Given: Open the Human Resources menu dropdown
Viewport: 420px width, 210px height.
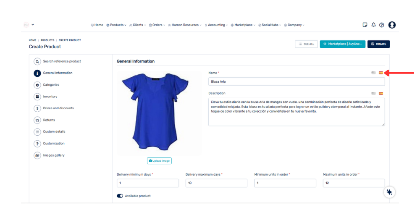Looking at the screenshot, I should point(185,25).
